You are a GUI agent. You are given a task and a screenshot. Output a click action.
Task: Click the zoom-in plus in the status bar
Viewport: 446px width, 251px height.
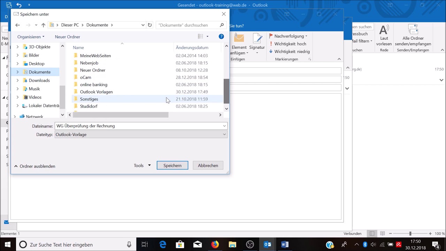(430, 234)
